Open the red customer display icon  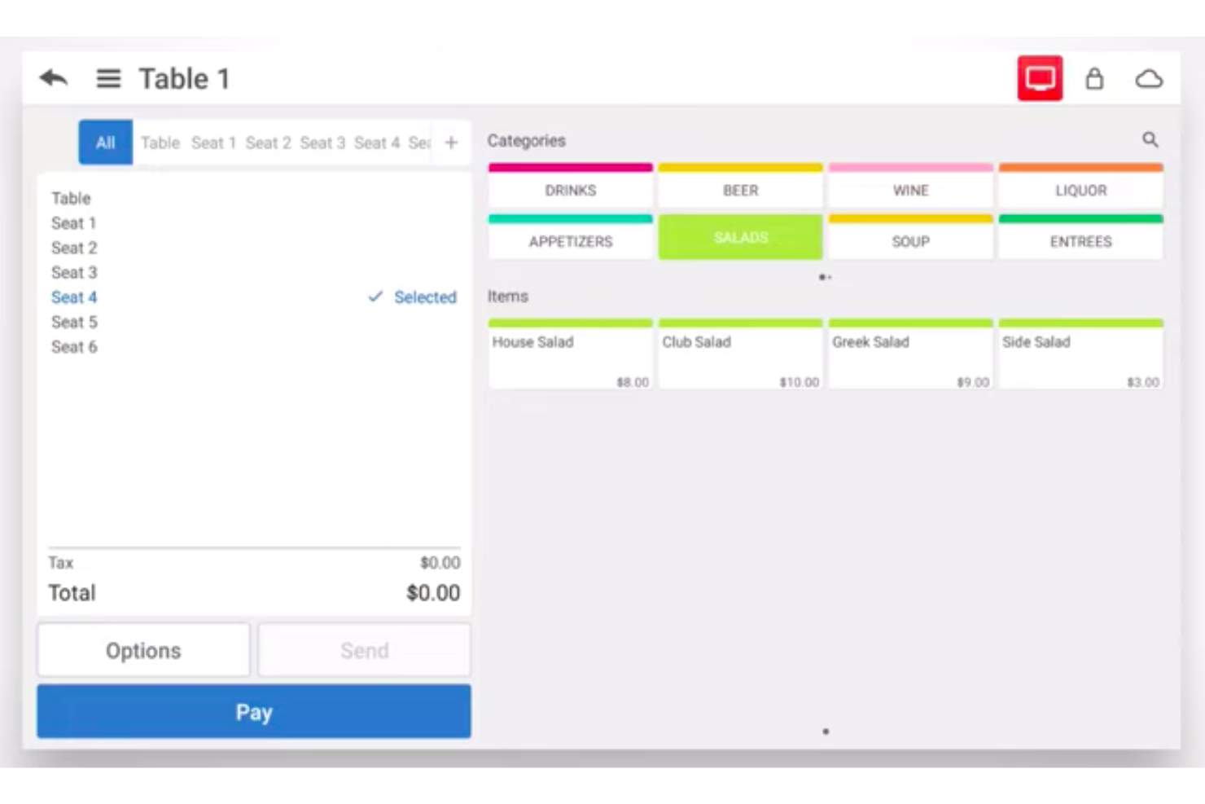coord(1040,78)
